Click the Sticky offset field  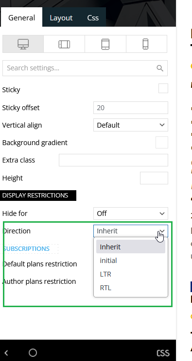(131, 108)
